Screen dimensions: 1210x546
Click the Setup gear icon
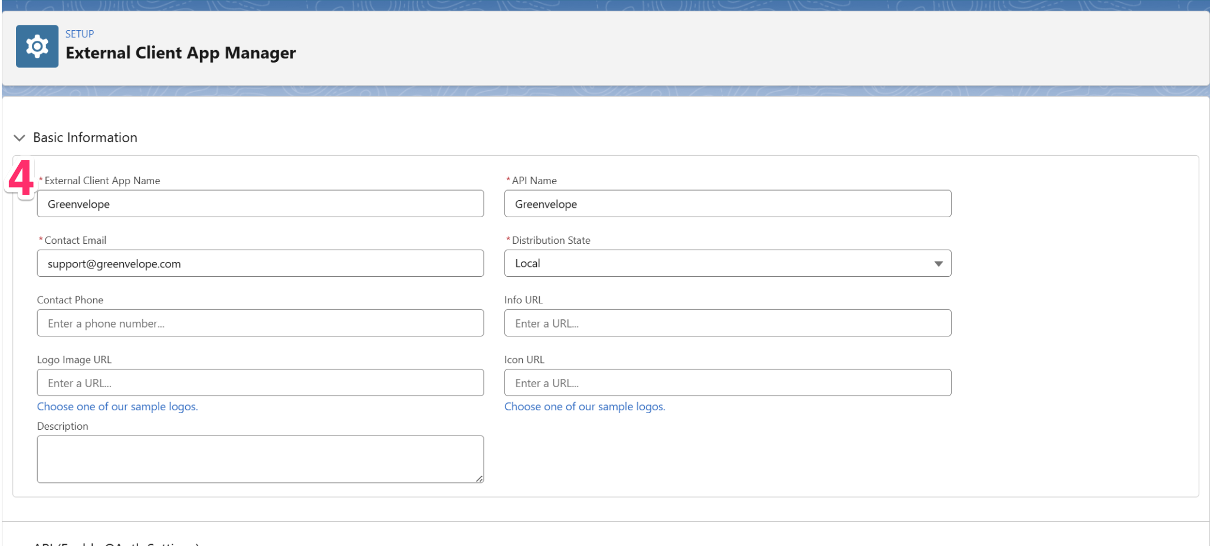(x=37, y=46)
